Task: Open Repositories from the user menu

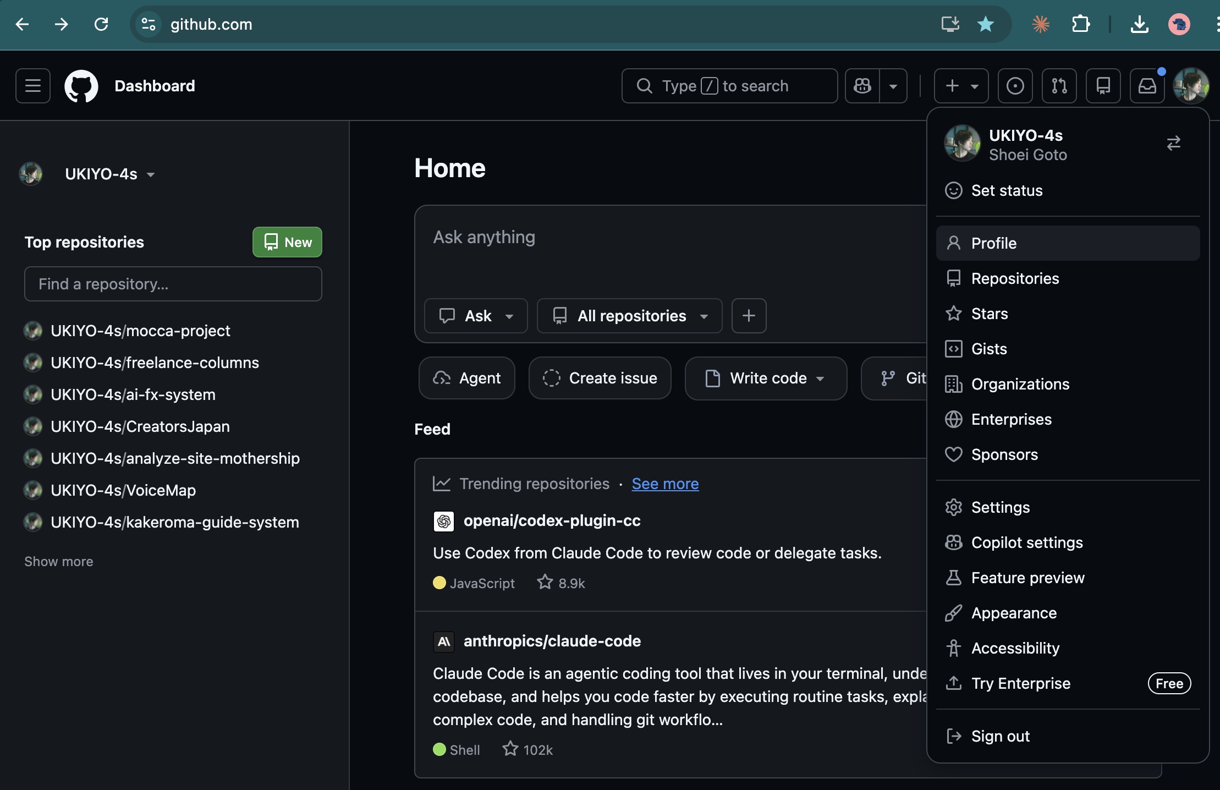Action: coord(1068,278)
